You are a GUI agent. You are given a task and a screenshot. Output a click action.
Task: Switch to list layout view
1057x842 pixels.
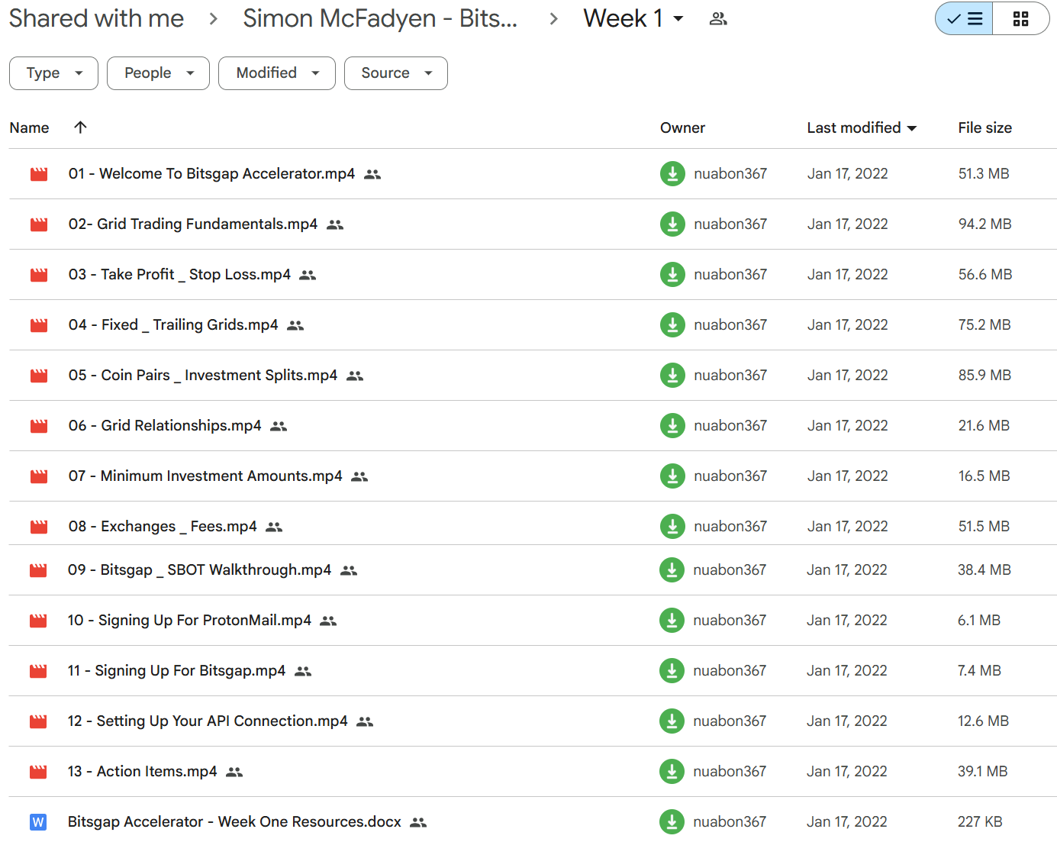(965, 19)
